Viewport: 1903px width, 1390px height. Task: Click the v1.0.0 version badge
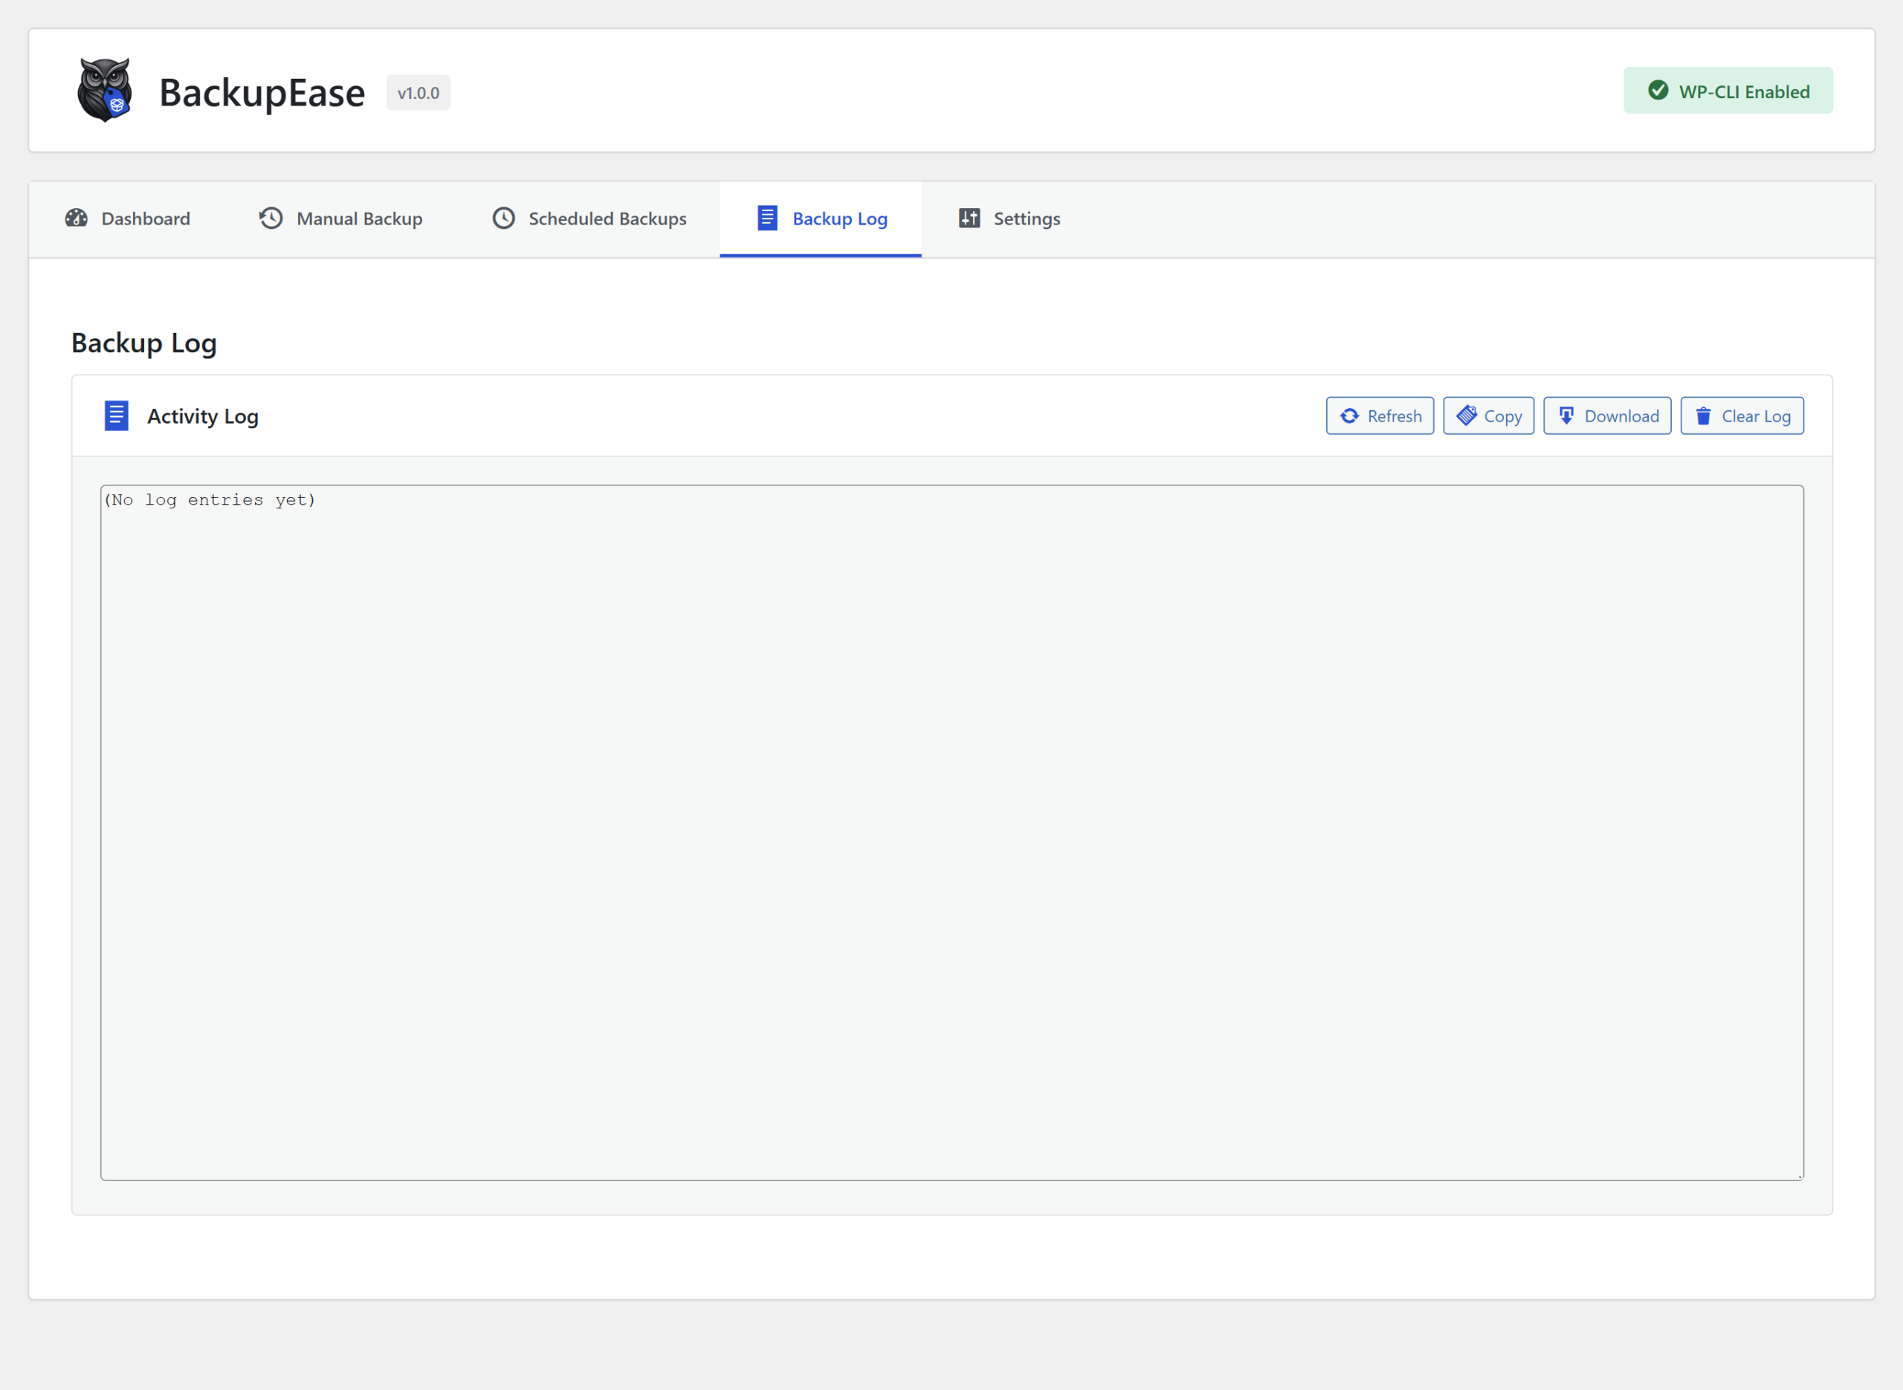pos(418,94)
